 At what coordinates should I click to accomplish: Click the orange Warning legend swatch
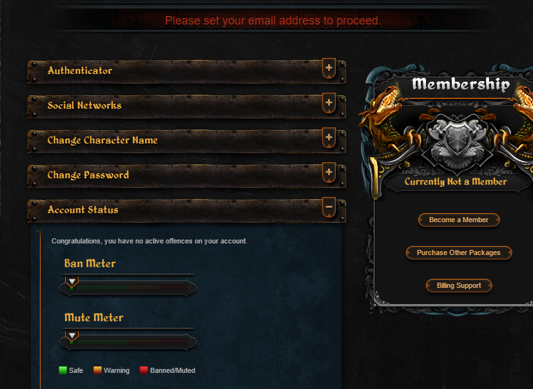pyautogui.click(x=97, y=370)
